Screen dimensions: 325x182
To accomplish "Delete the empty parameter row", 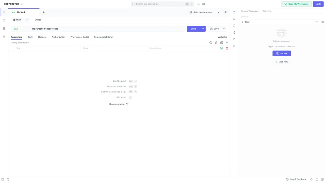I will [x=227, y=48].
